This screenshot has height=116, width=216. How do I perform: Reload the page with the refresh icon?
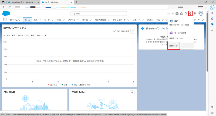pyautogui.click(x=10, y=7)
